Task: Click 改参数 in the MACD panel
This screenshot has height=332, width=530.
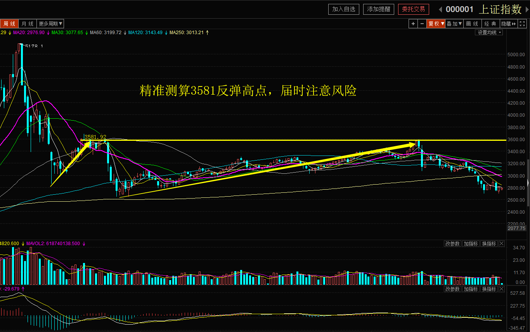Action: coord(452,289)
